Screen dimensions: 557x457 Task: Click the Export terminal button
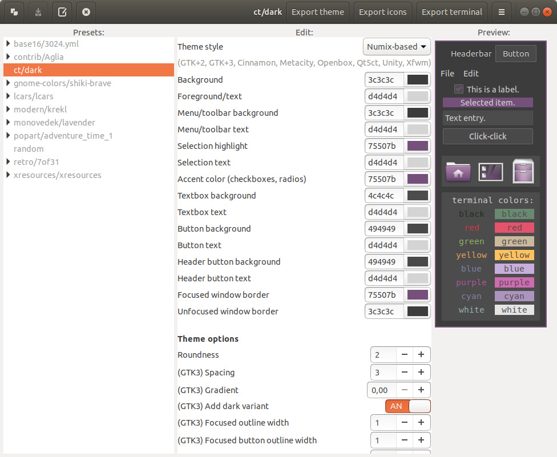(451, 12)
